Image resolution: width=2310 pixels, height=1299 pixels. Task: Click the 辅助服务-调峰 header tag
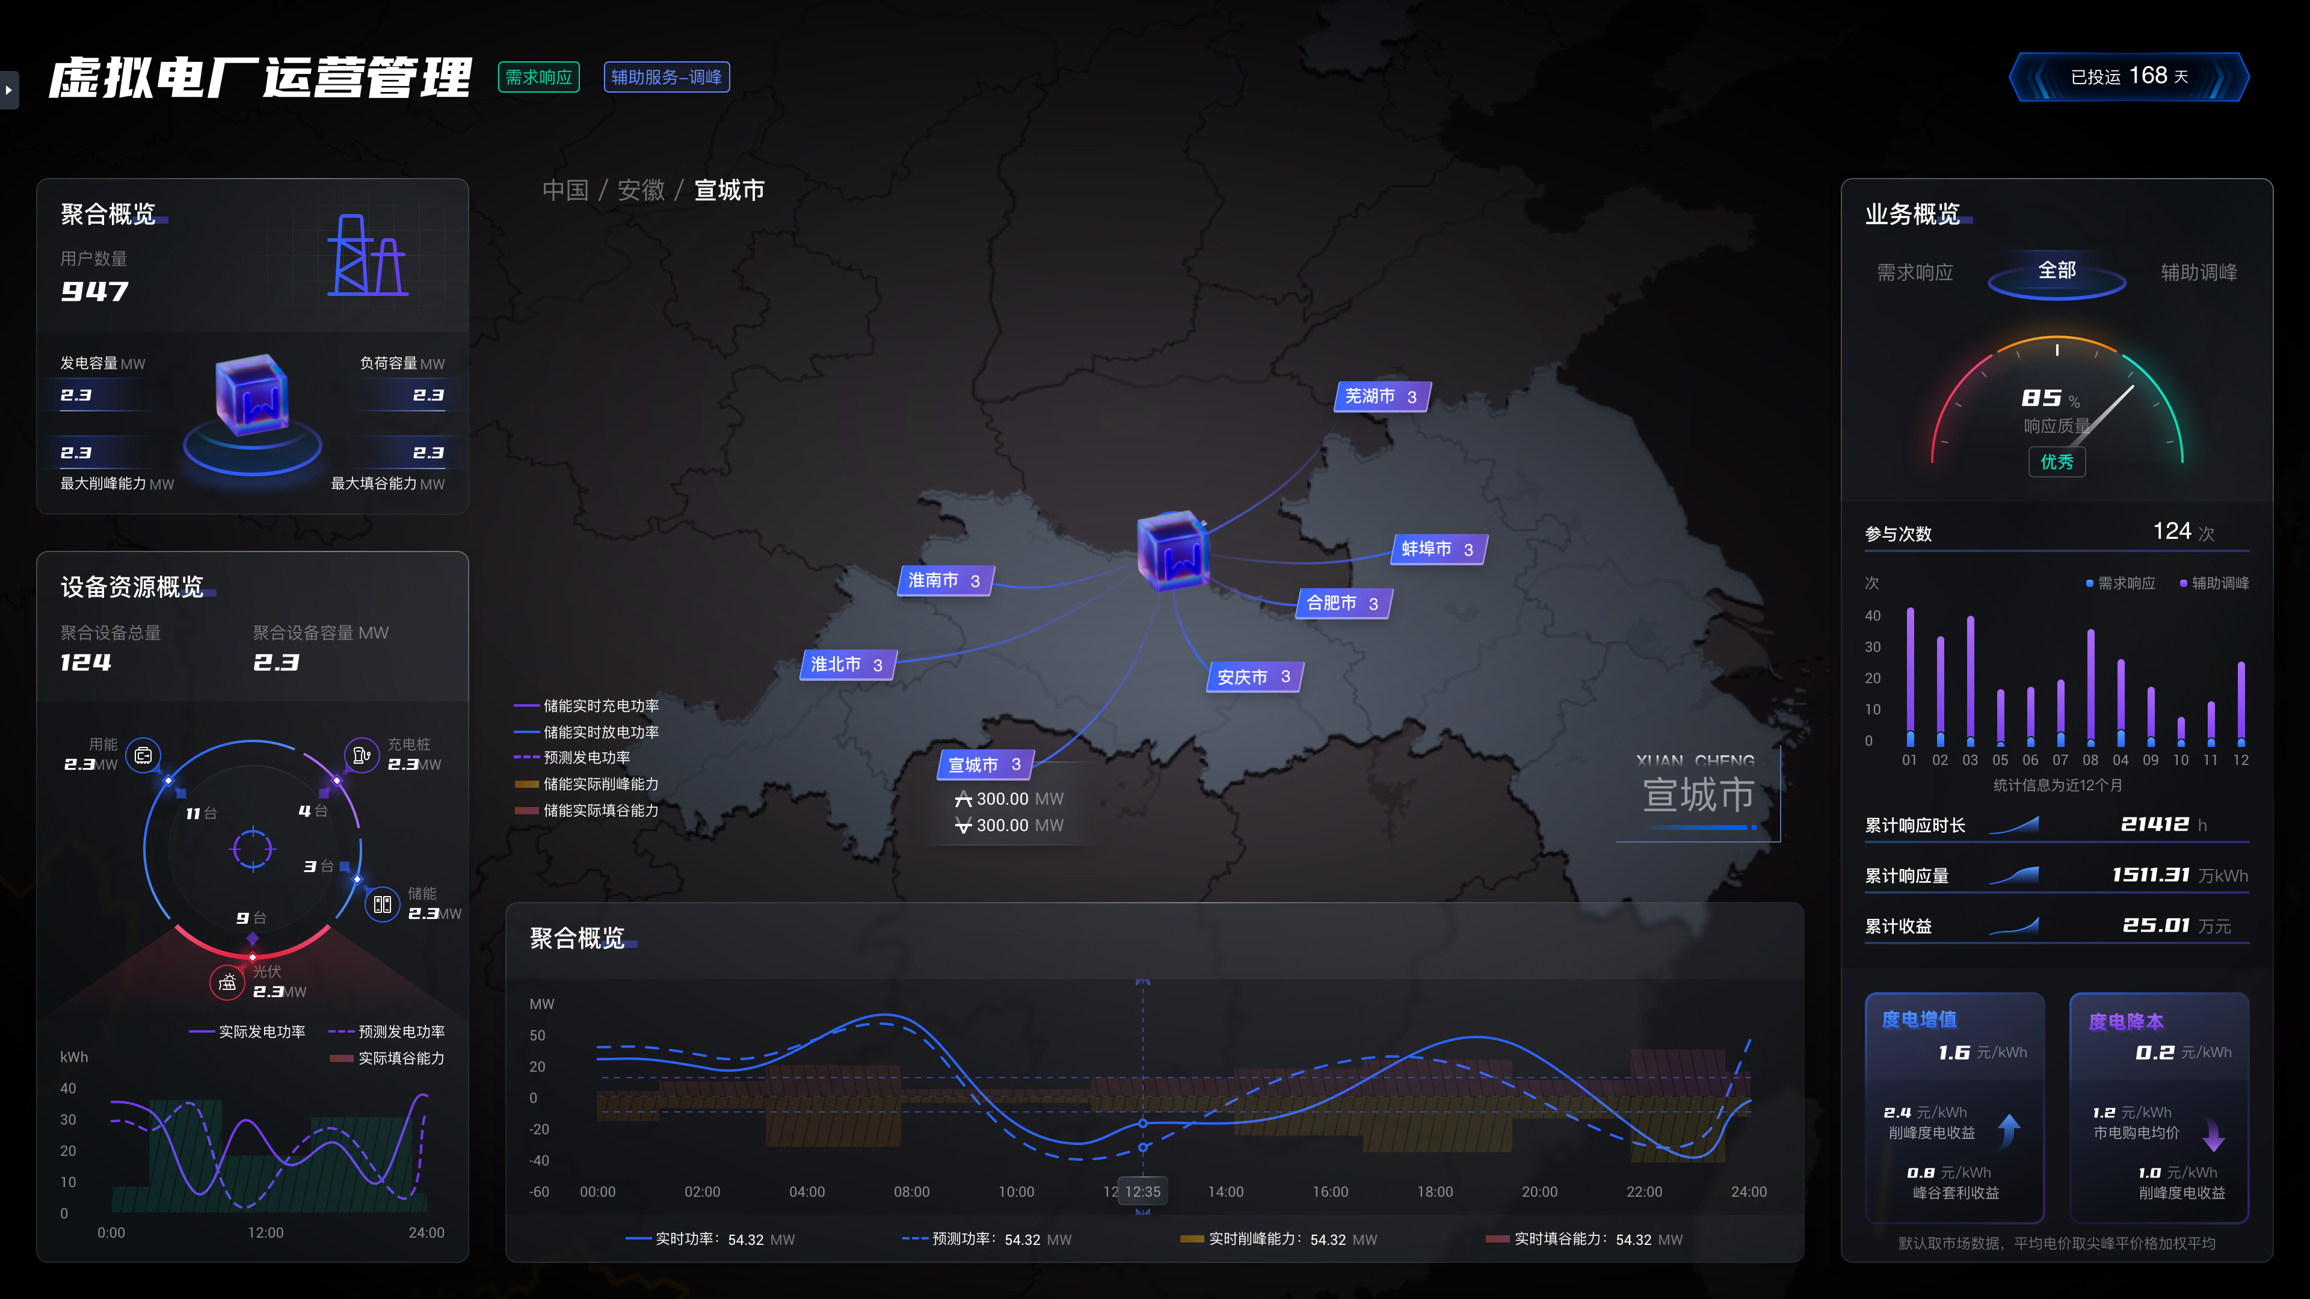(x=667, y=77)
